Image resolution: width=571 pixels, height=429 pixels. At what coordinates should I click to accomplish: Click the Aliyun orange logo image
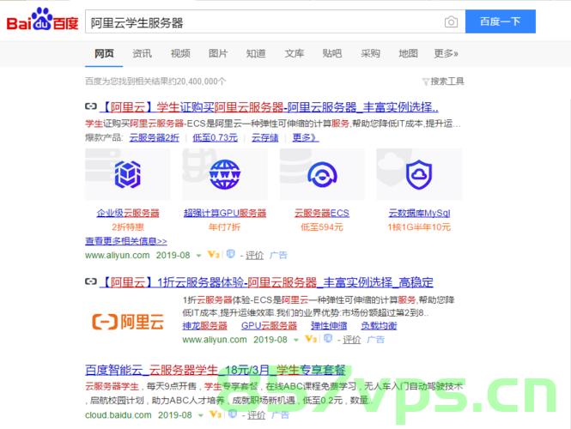128,322
